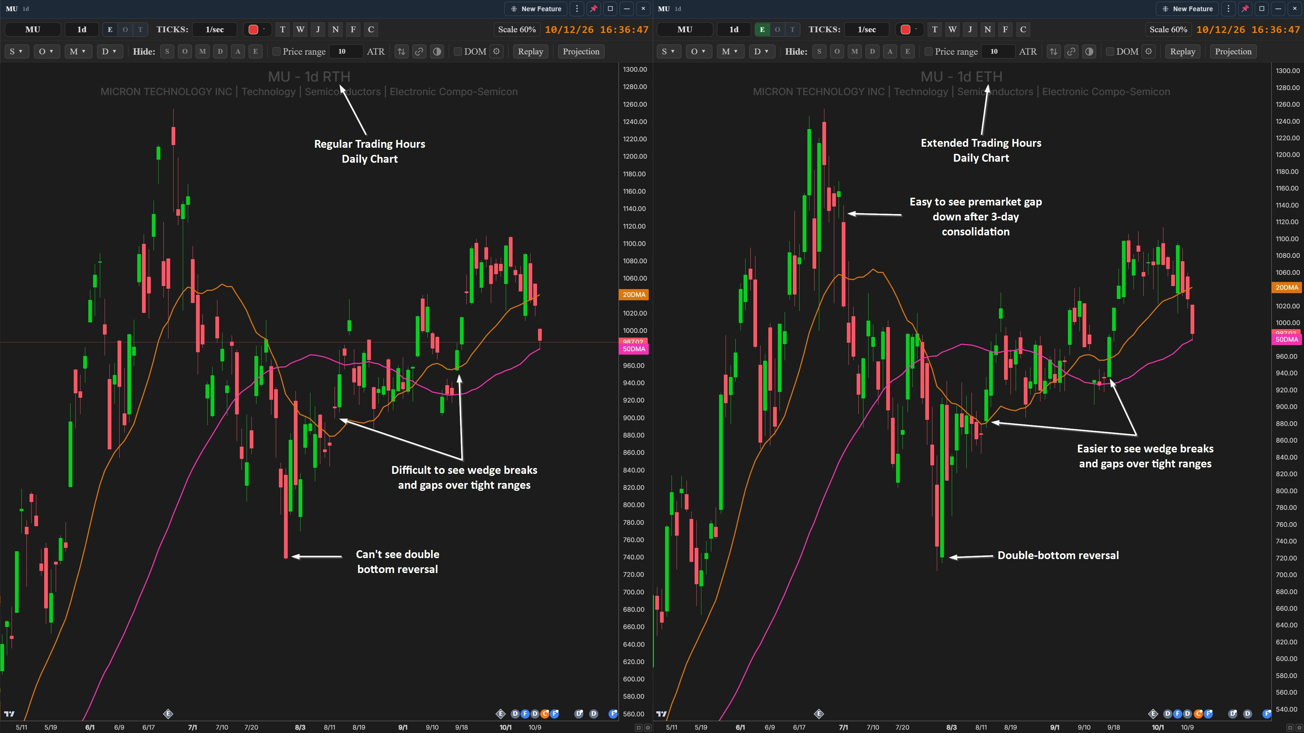Open the kebab menu in left chart header
The image size is (1304, 733).
tap(576, 8)
